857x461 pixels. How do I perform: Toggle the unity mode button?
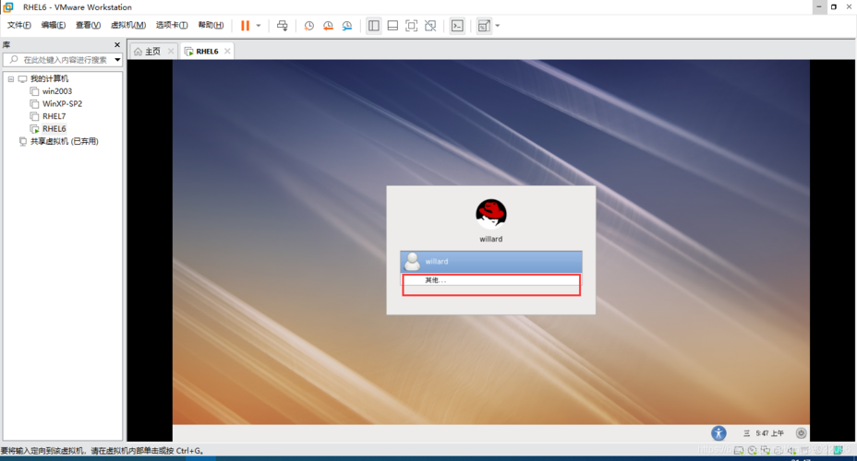pyautogui.click(x=430, y=26)
